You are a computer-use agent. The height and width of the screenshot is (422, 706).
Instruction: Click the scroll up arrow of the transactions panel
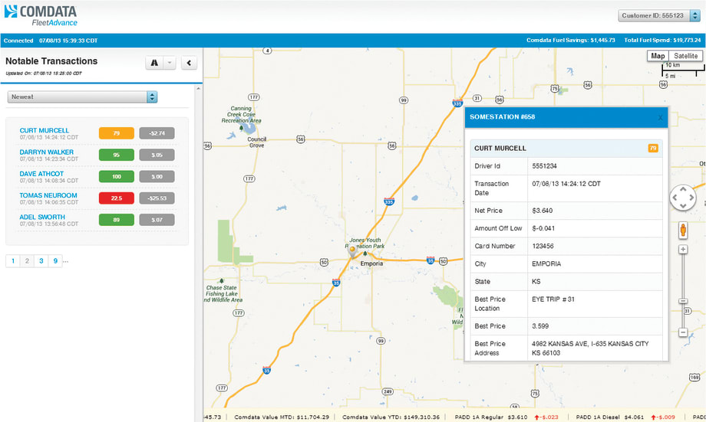tap(198, 89)
